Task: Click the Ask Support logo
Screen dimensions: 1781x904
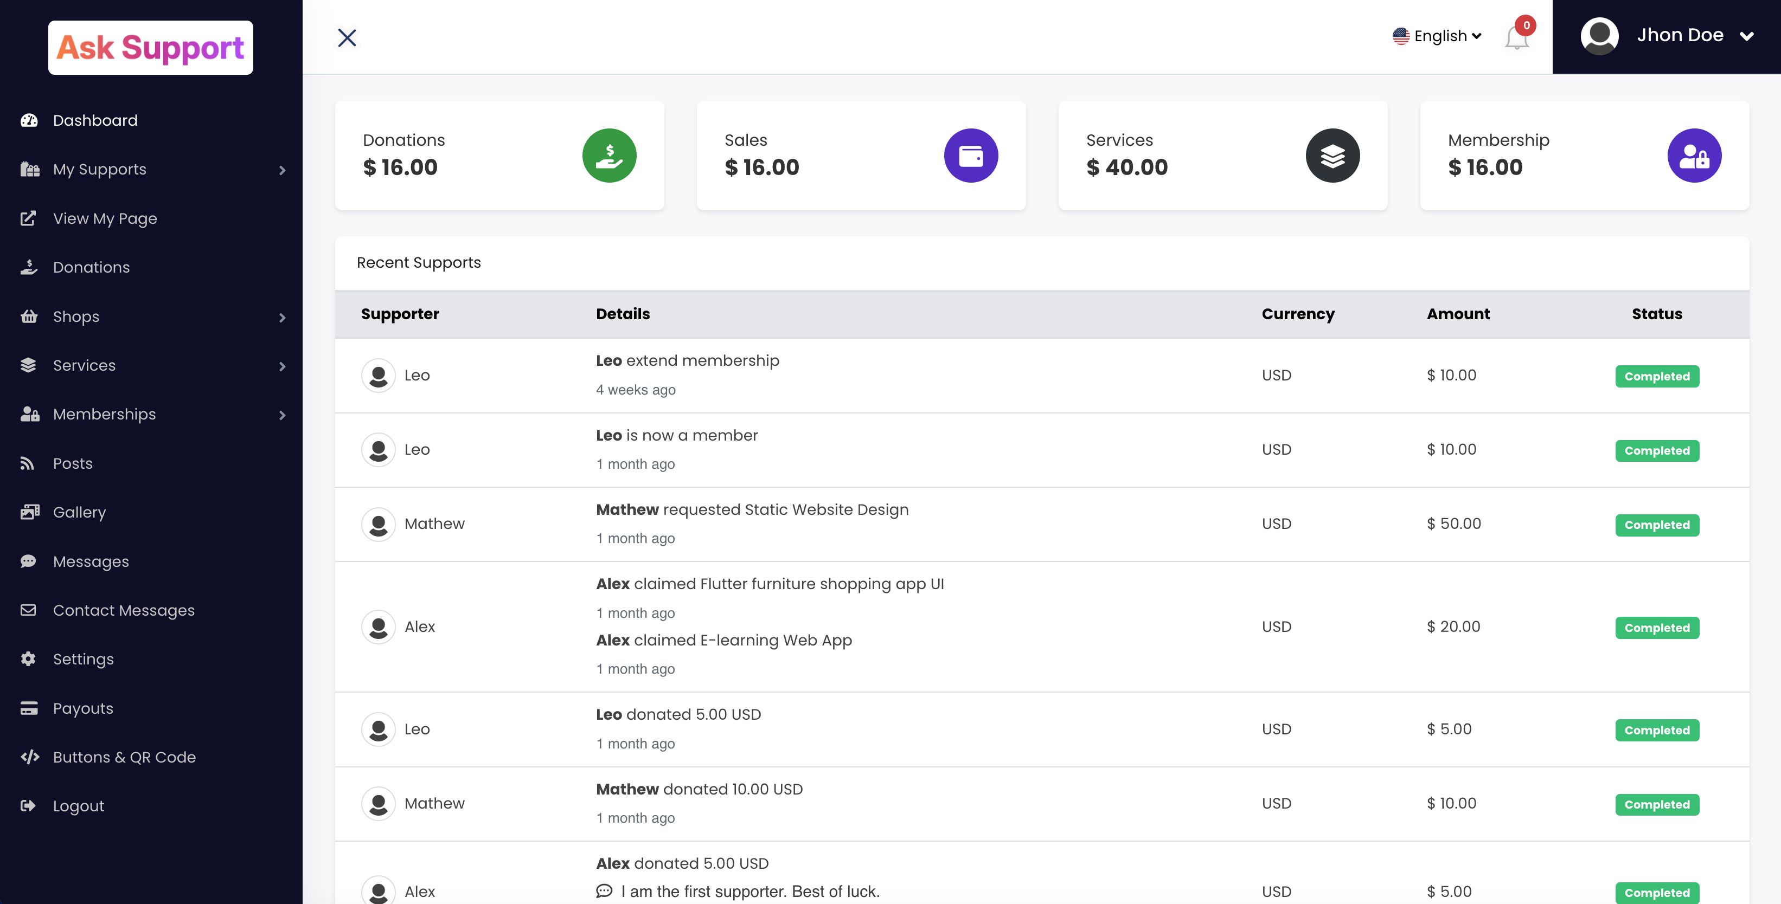Action: coord(151,48)
